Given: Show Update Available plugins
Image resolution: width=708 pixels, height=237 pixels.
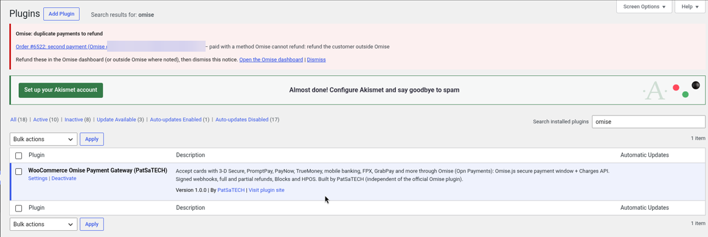Looking at the screenshot, I should click(x=116, y=120).
